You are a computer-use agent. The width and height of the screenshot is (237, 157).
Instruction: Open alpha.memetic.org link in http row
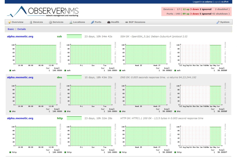pyautogui.click(x=20, y=118)
